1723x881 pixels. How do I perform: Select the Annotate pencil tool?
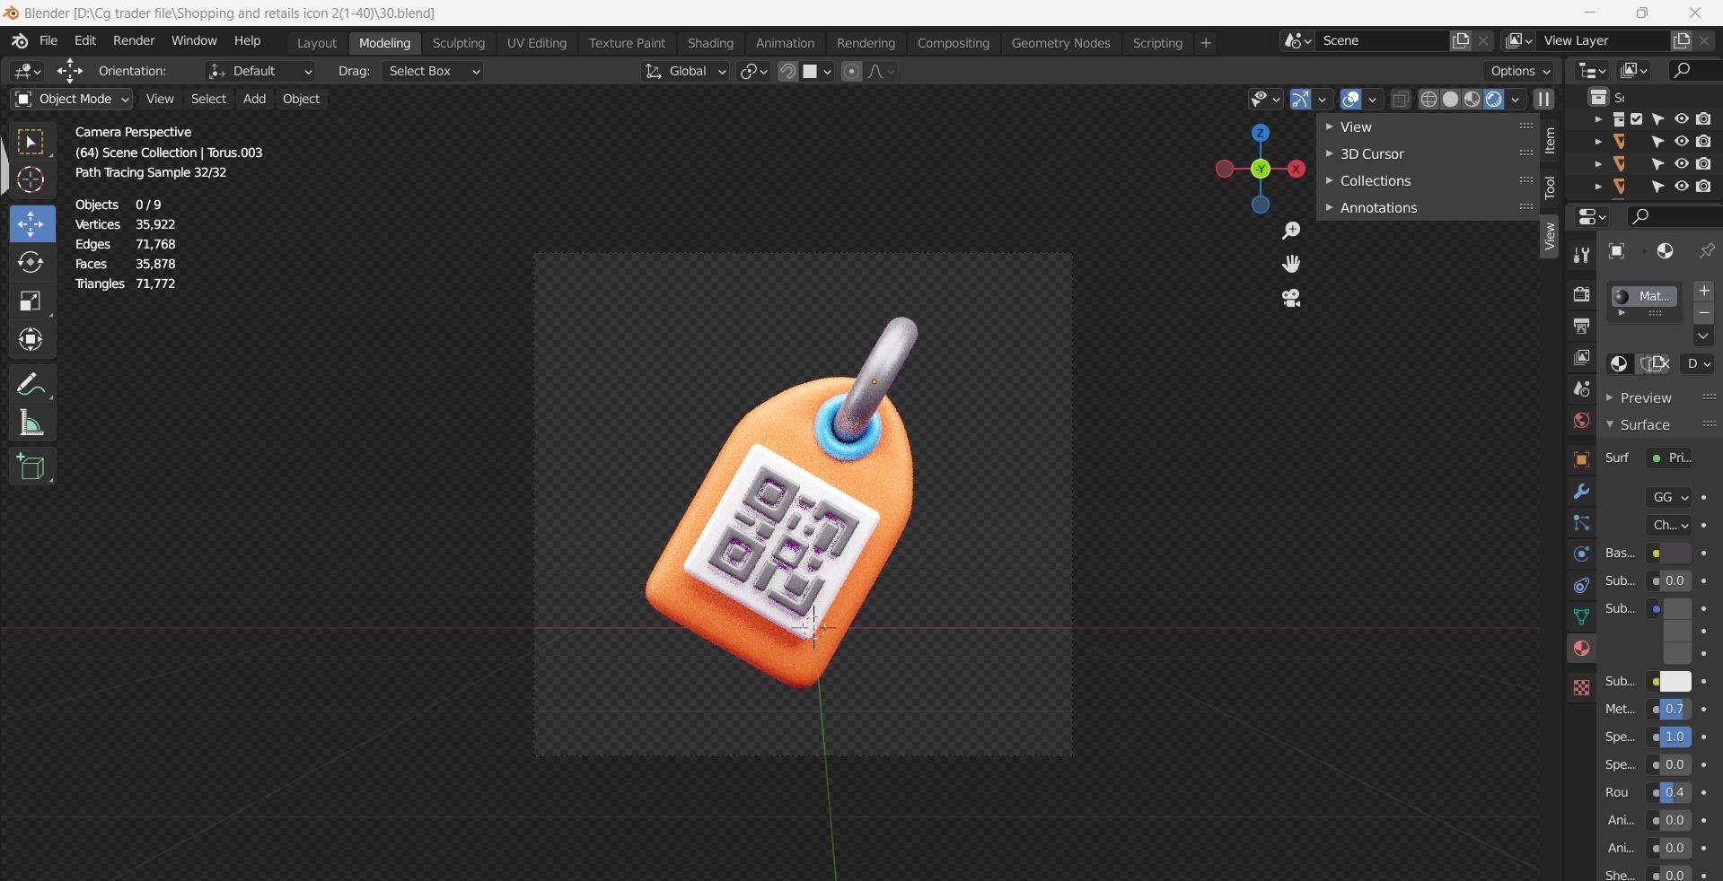click(31, 385)
